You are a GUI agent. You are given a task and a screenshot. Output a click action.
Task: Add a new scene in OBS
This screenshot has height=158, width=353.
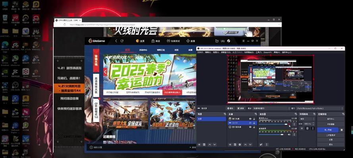[x=199, y=145]
